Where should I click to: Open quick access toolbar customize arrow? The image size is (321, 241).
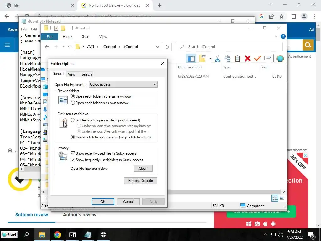(69, 28)
